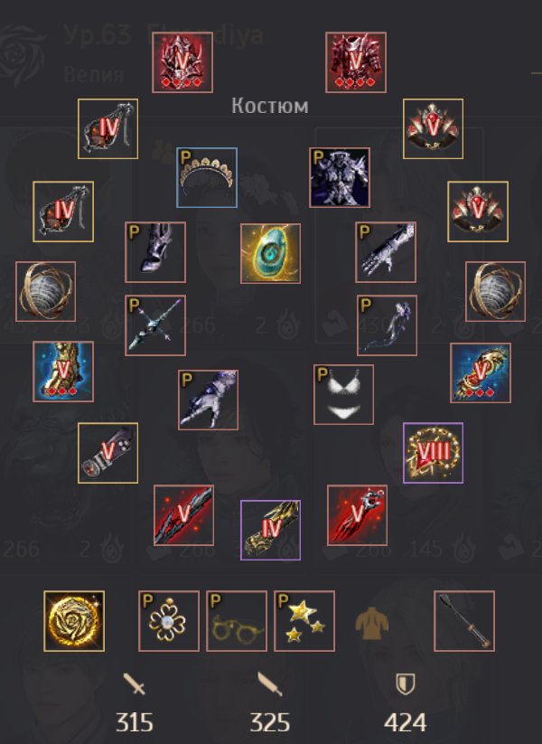Click the four-leaf clover accessory slot

pyautogui.click(x=168, y=621)
